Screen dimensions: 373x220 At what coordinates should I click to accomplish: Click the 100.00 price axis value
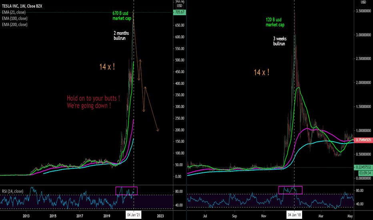click(180, 153)
